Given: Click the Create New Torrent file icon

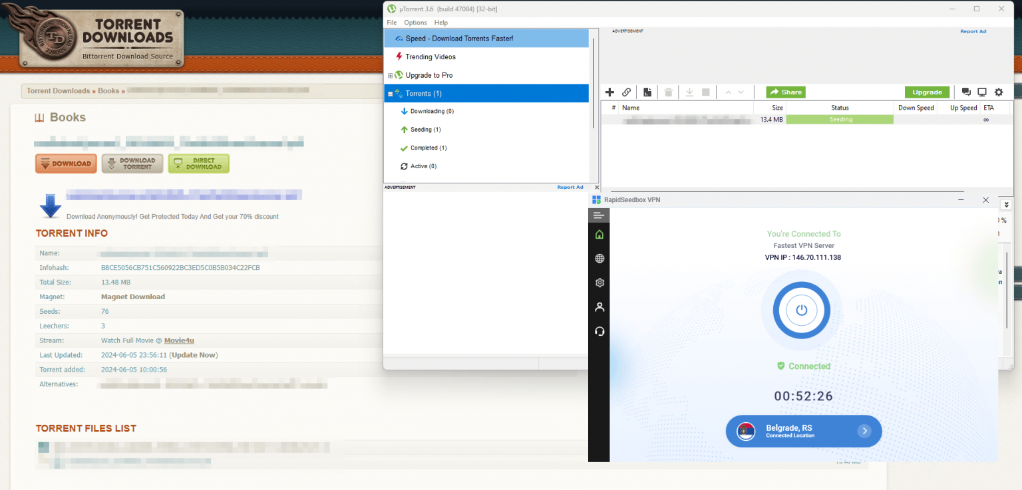Looking at the screenshot, I should click(647, 92).
